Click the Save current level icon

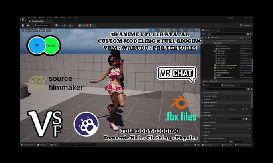click(23, 26)
